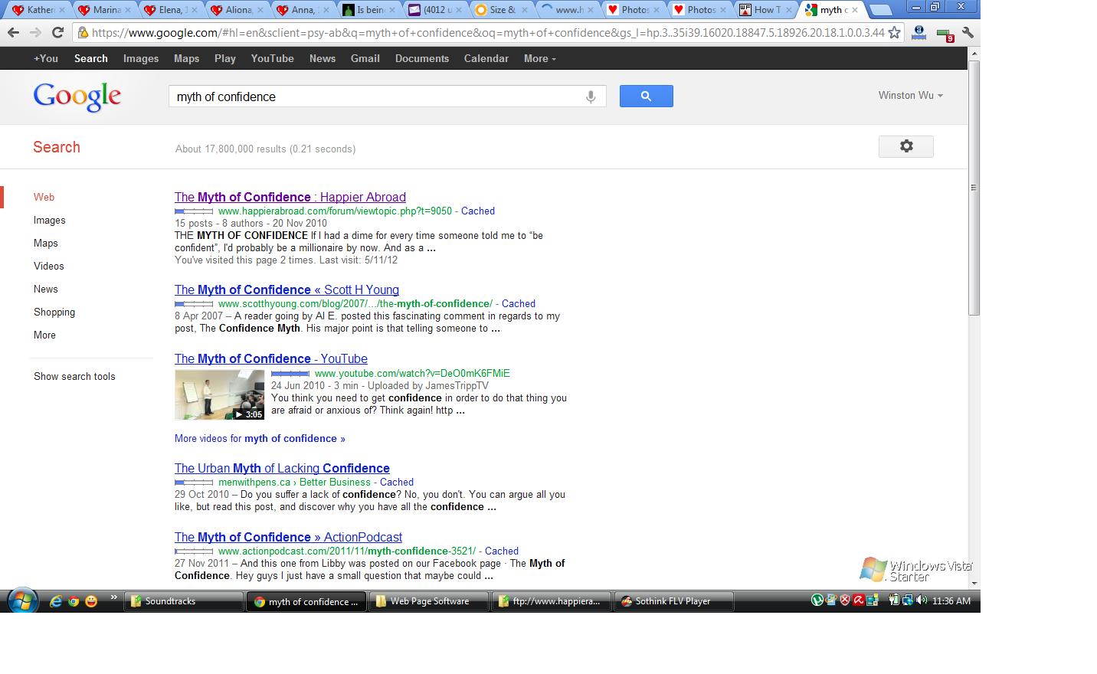Open the gear options button

click(x=905, y=146)
